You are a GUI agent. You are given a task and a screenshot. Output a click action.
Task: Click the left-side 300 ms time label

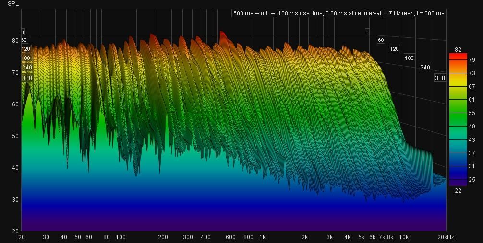(x=27, y=78)
